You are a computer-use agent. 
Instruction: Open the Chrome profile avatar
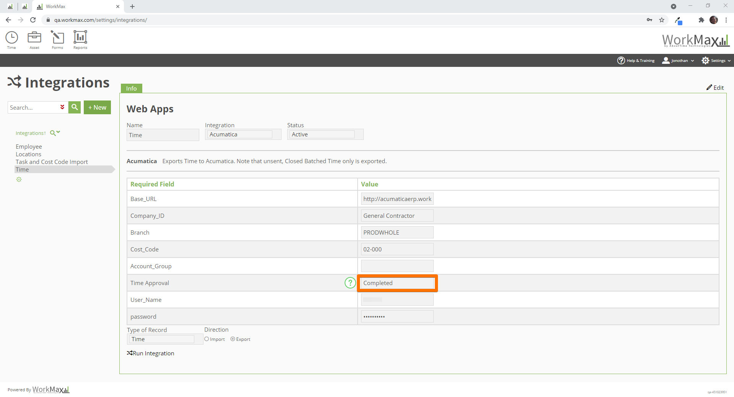coord(714,20)
